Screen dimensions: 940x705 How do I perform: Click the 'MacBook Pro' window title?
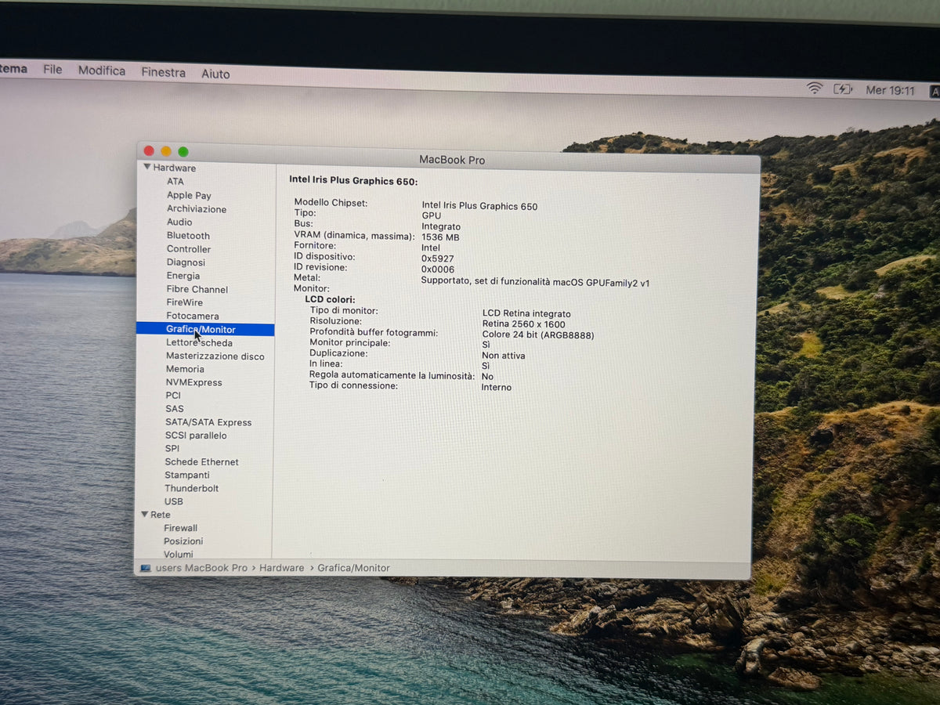[452, 160]
